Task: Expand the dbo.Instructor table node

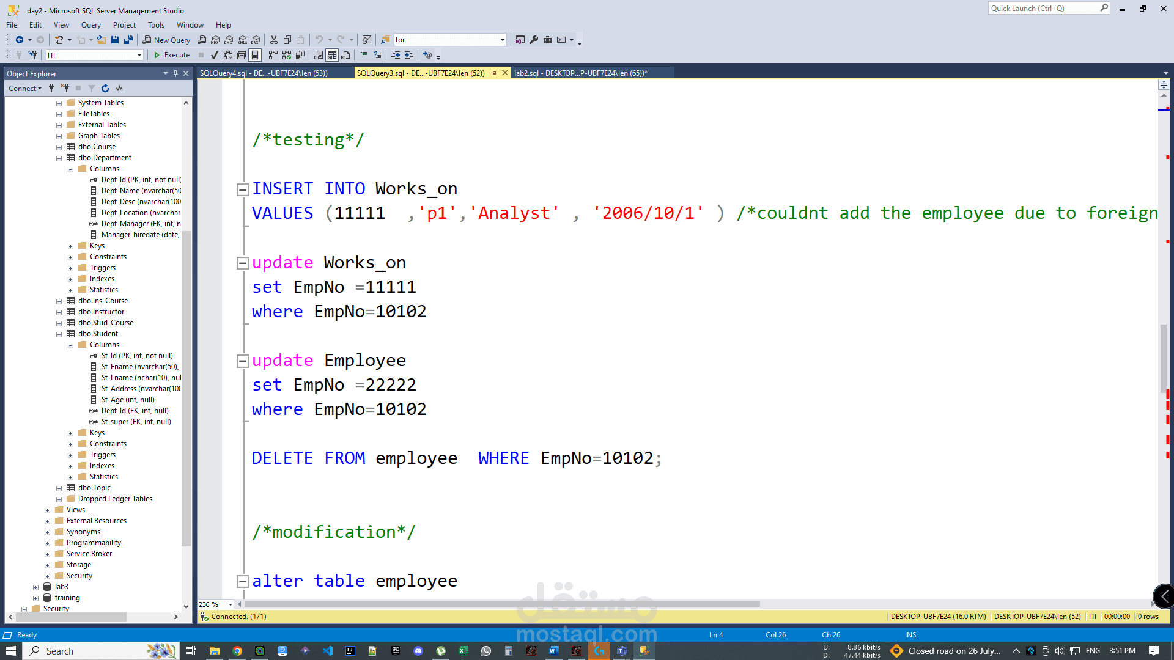Action: 59,312
